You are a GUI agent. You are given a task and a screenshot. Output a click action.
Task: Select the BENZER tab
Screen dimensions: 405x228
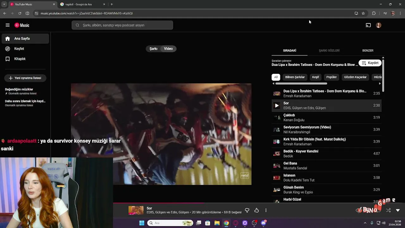click(x=368, y=51)
